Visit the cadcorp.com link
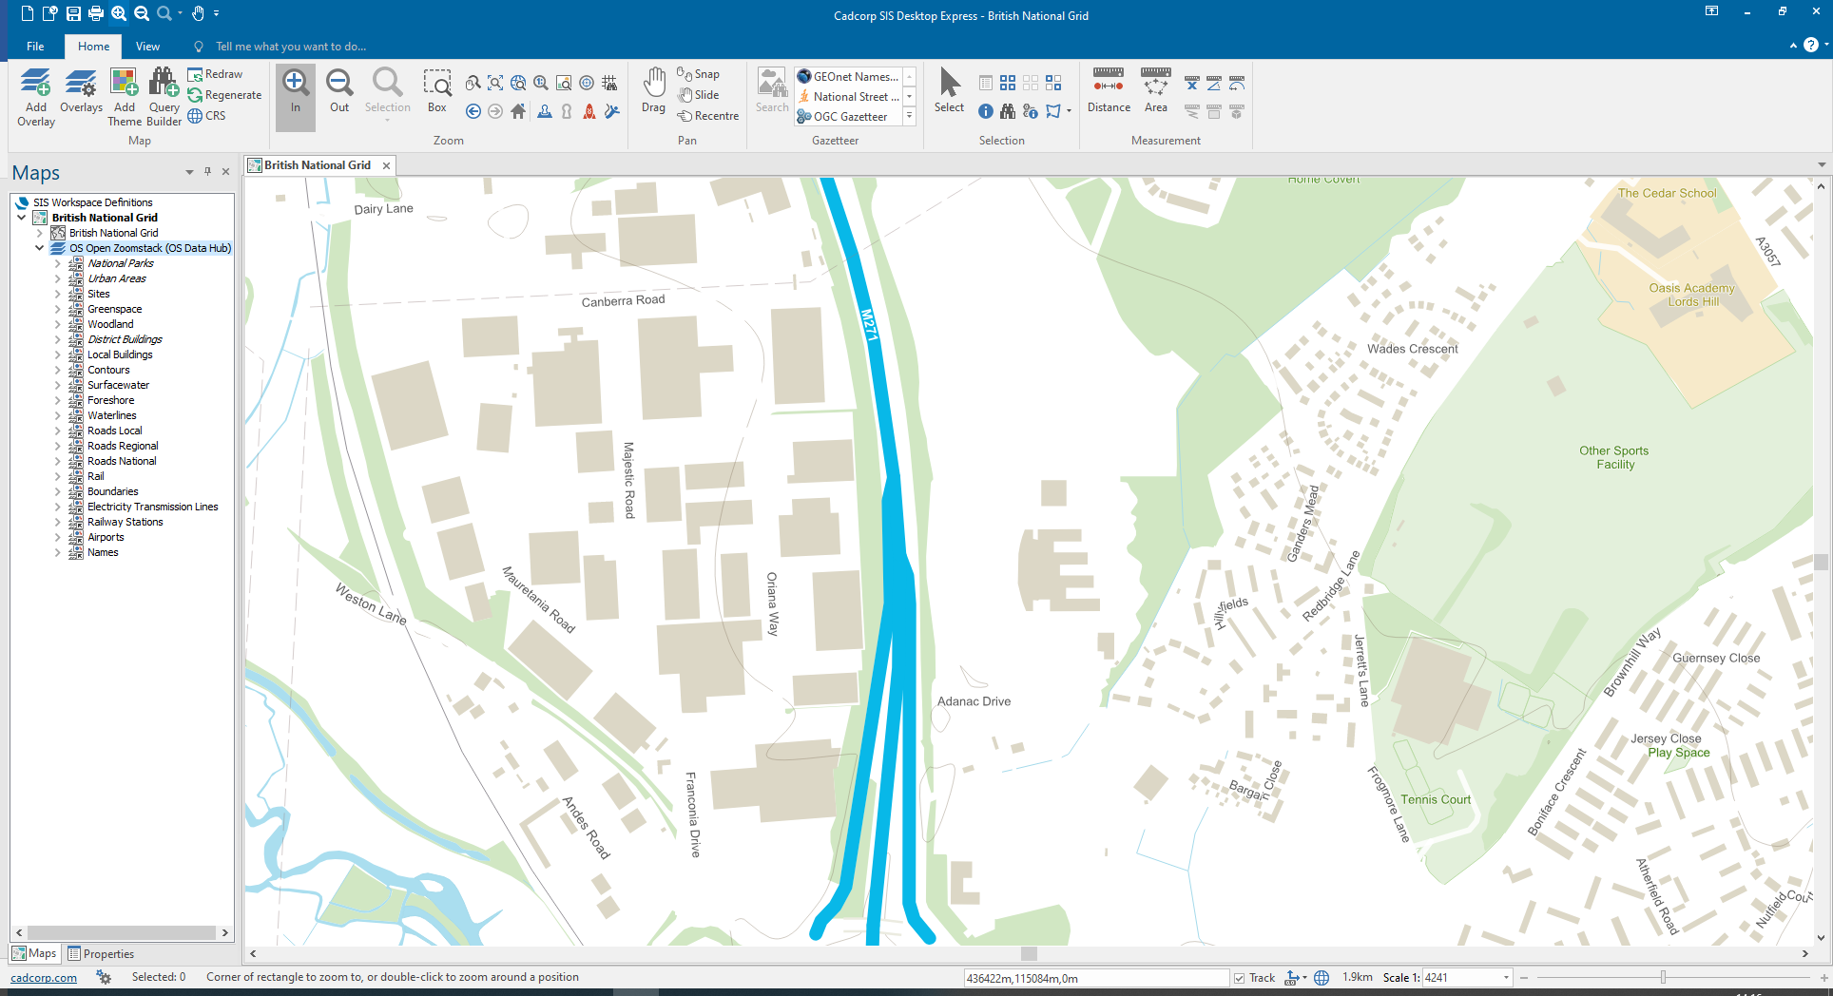This screenshot has width=1833, height=996. [46, 977]
